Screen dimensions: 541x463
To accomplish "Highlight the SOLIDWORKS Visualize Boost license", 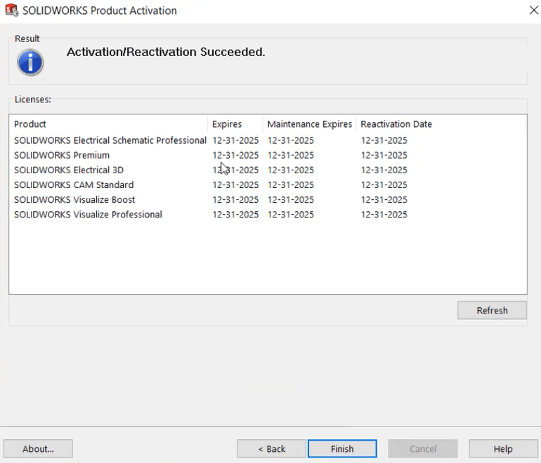I will 74,200.
